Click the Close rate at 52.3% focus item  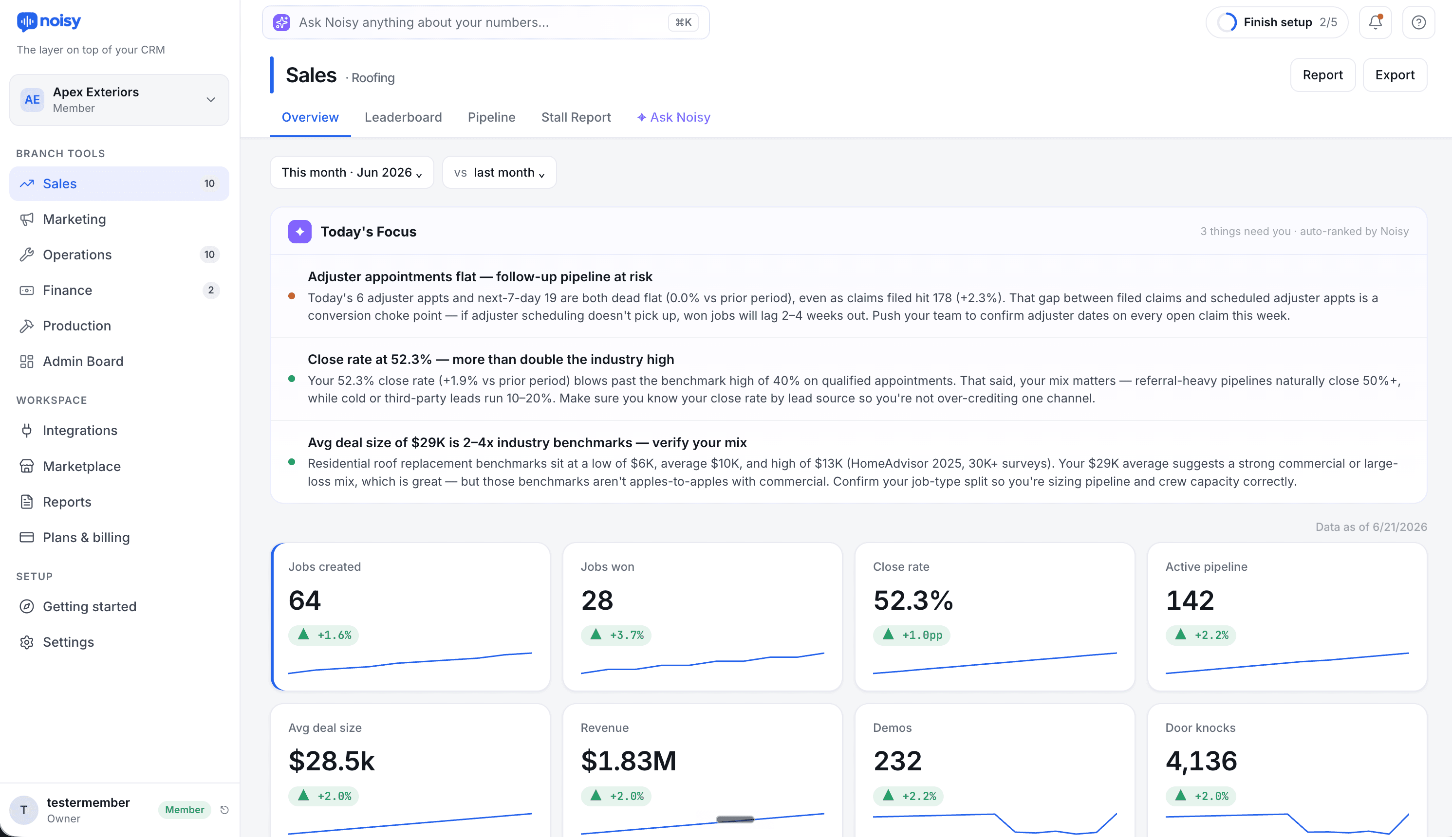tap(848, 379)
